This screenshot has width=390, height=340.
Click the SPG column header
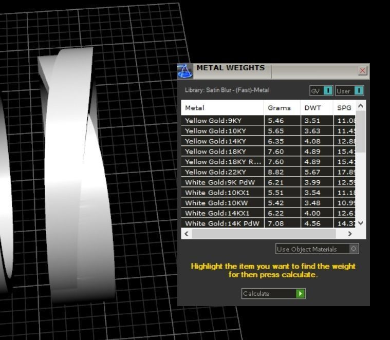[x=344, y=108]
